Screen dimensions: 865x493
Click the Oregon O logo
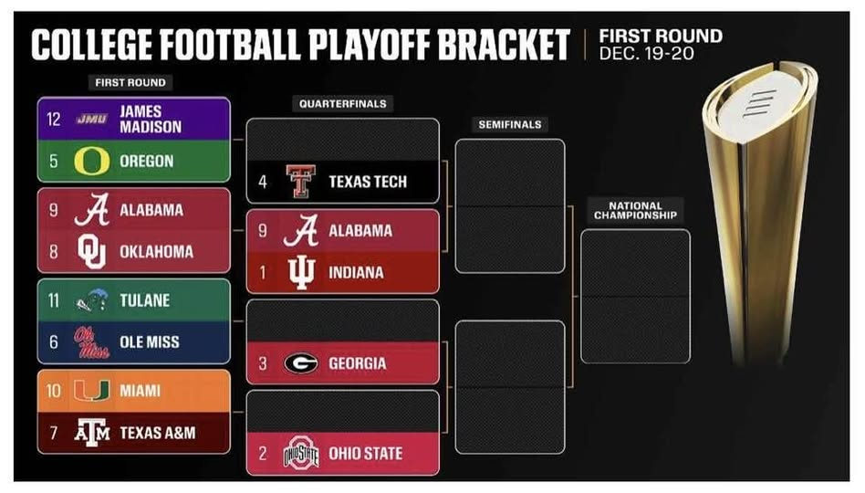coord(91,162)
